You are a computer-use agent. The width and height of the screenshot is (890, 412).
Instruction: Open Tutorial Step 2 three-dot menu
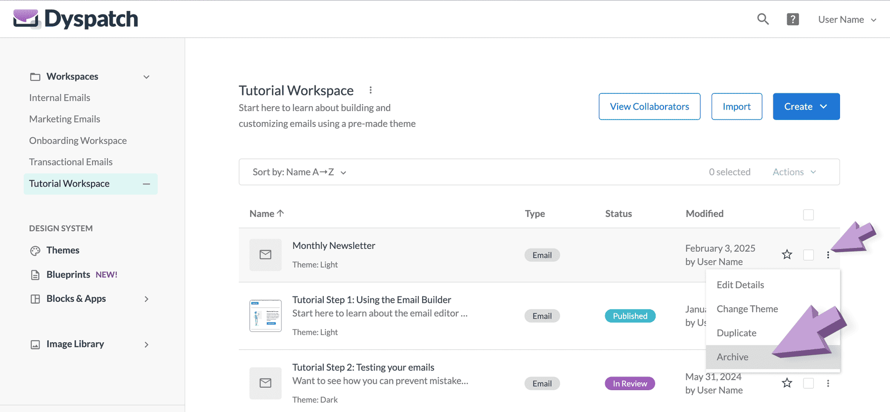(828, 383)
